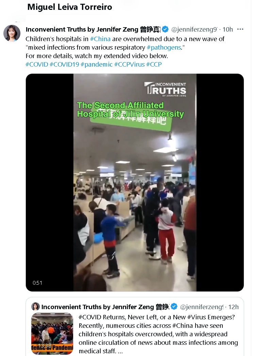Click the #pandemic hashtag
The image size is (255, 356).
point(96,64)
